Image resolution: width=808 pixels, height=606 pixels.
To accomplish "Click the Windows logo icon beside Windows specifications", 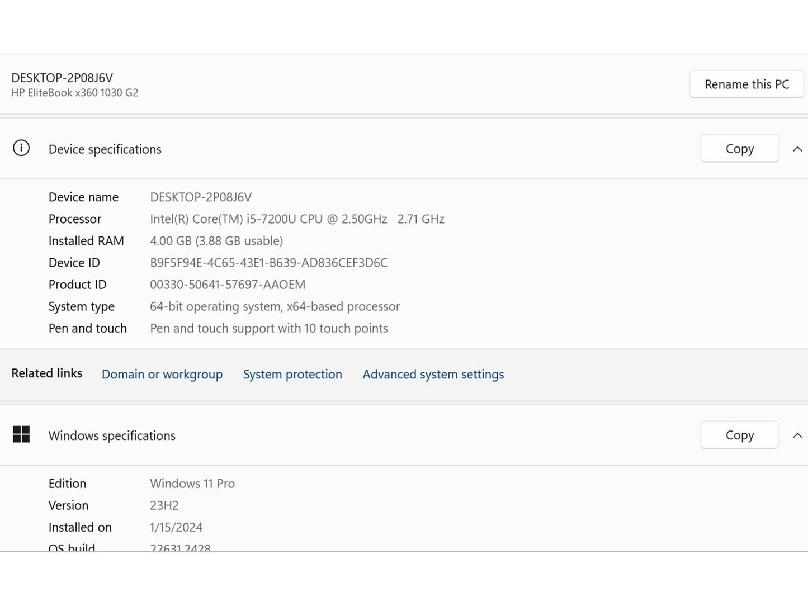I will coord(21,434).
